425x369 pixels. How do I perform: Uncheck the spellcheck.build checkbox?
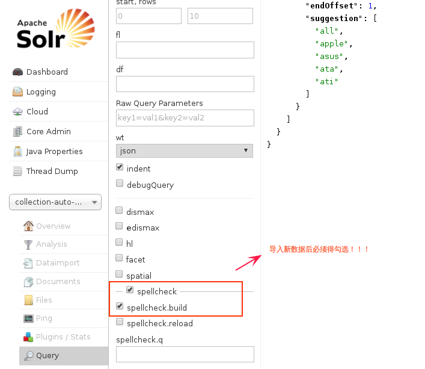point(120,306)
